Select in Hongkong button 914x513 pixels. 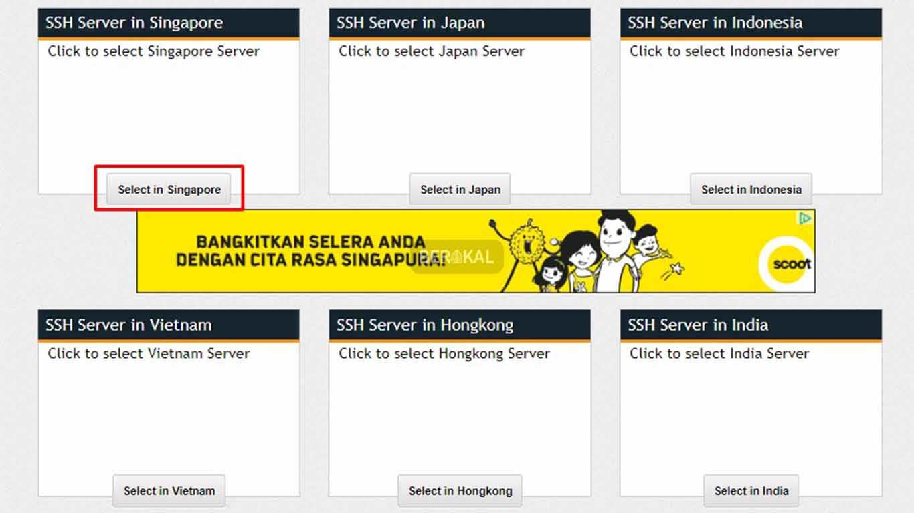460,490
